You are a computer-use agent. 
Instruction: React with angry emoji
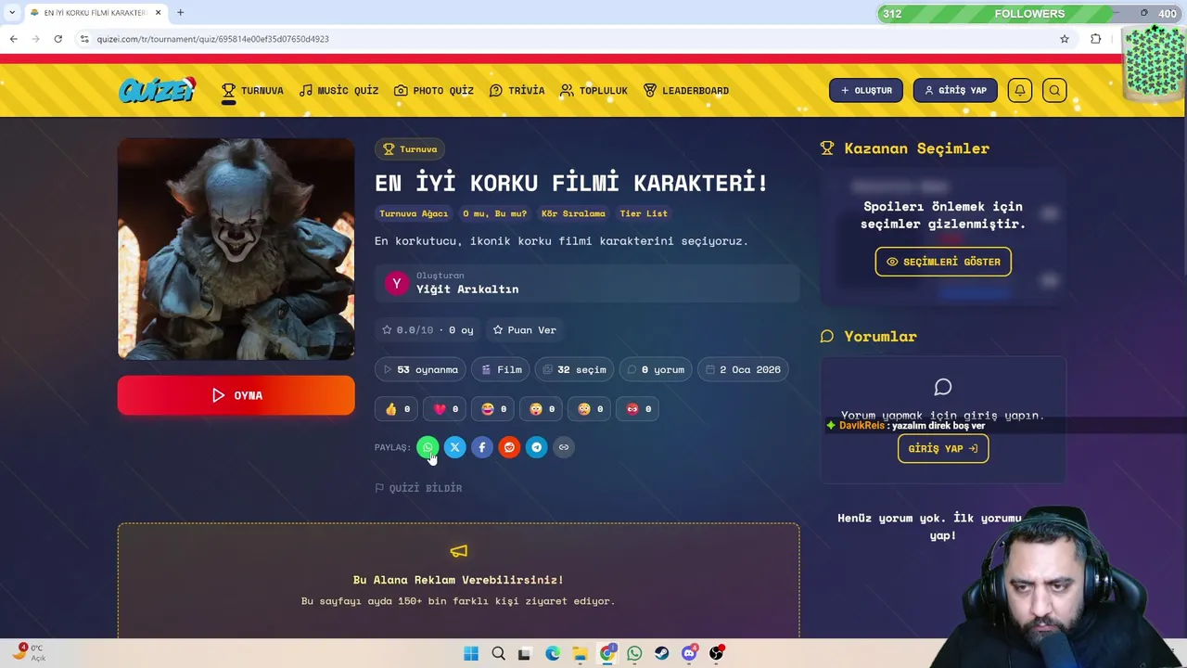(639, 409)
